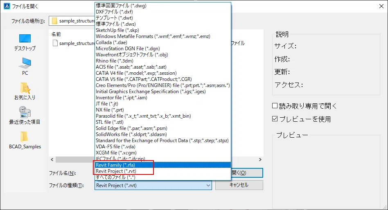Choose VDA-FS file (*.vda) type
Viewport: 388px width, 210px height.
(163, 147)
